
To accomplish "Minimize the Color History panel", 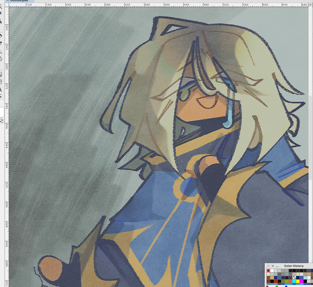I will pyautogui.click(x=277, y=267).
